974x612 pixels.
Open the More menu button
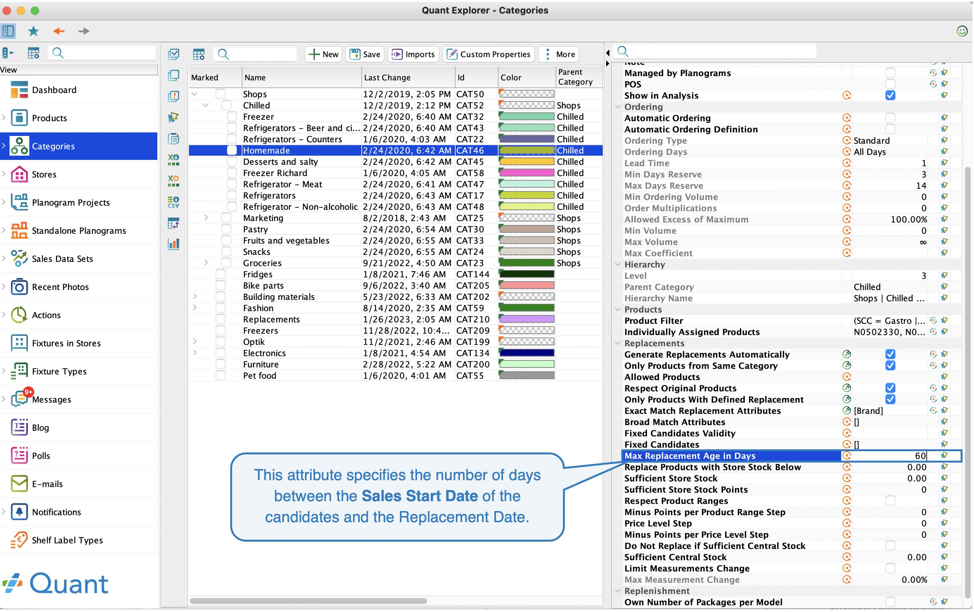click(559, 54)
